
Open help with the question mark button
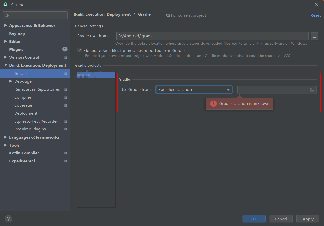pos(8,219)
